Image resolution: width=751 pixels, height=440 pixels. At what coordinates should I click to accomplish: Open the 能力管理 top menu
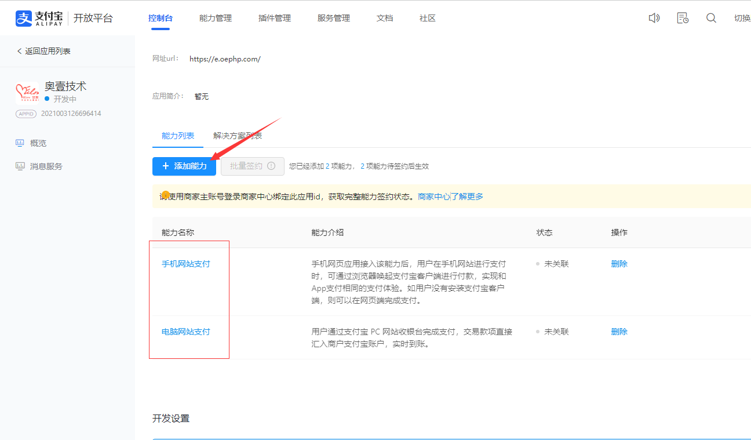(216, 18)
